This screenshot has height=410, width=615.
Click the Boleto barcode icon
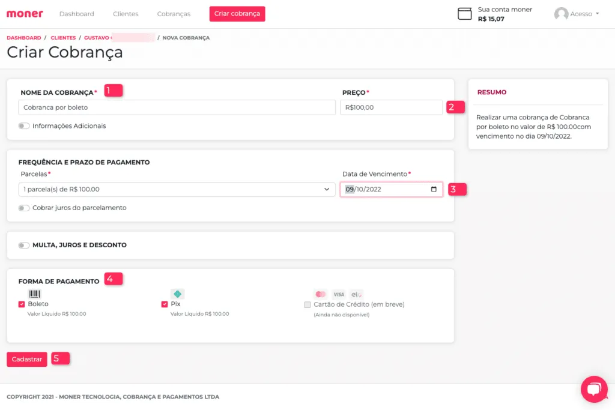[x=35, y=294]
